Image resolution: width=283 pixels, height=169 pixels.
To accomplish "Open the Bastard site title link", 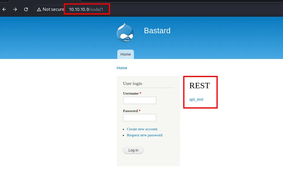I will point(157,31).
